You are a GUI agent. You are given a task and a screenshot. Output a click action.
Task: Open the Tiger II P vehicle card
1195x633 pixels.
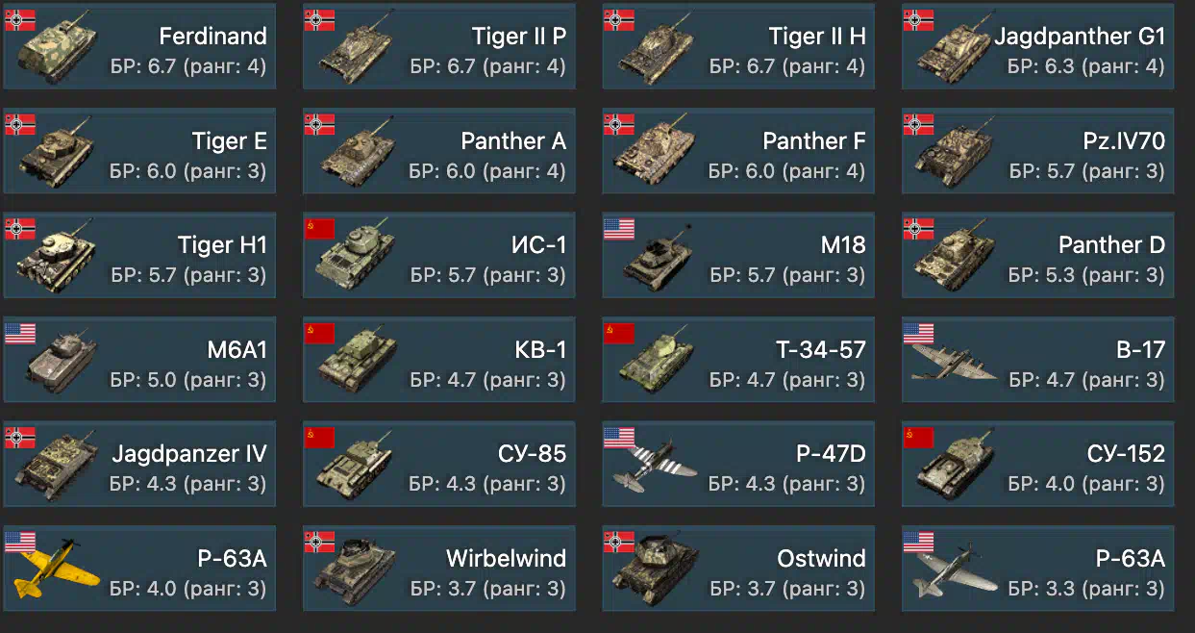point(439,46)
